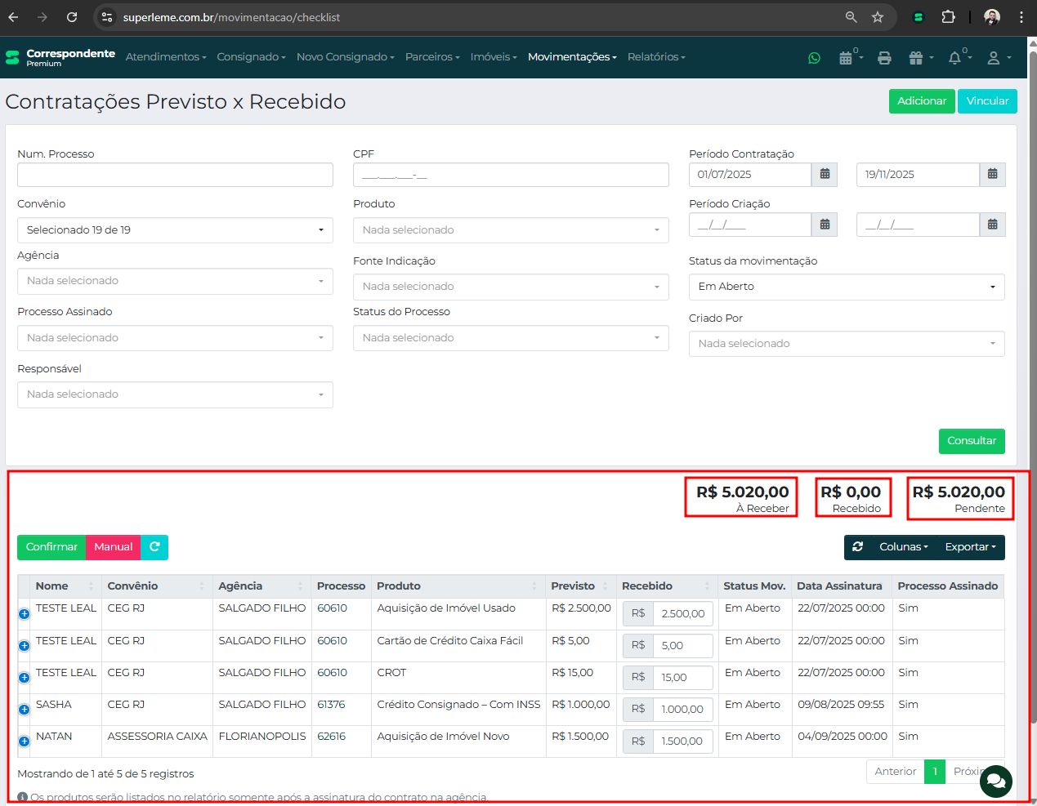
Task: Click the Consultar button
Action: tap(971, 441)
